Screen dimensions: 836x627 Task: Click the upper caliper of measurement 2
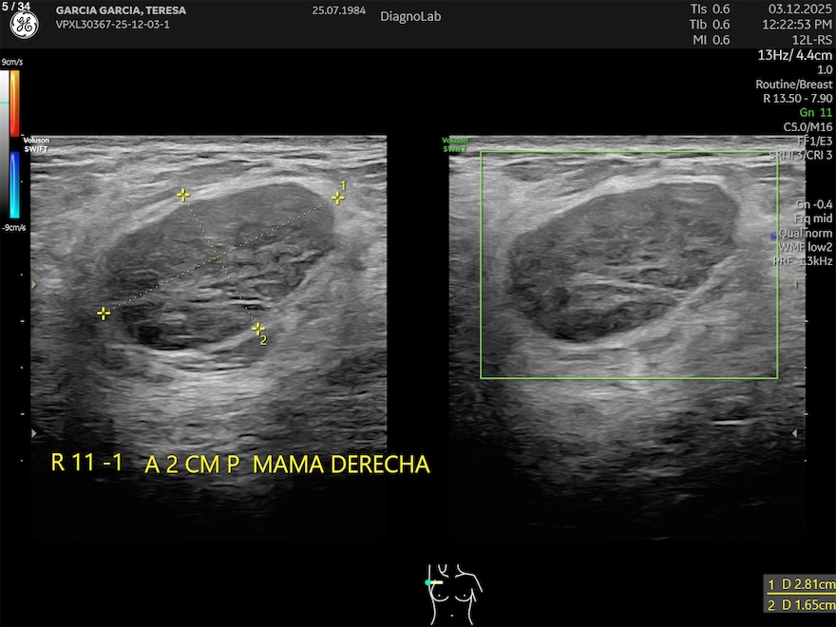(x=182, y=195)
